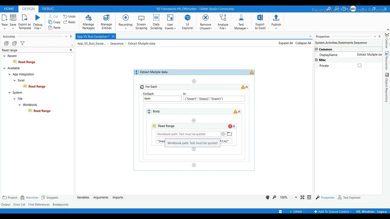Switch to the DEBUG ribbon tab
This screenshot has width=390, height=219.
48,9
